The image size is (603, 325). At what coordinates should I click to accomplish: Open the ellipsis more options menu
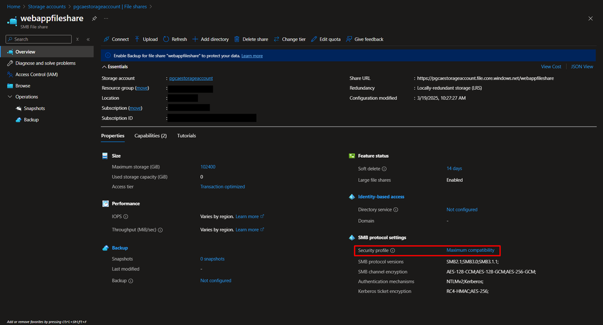click(x=106, y=19)
